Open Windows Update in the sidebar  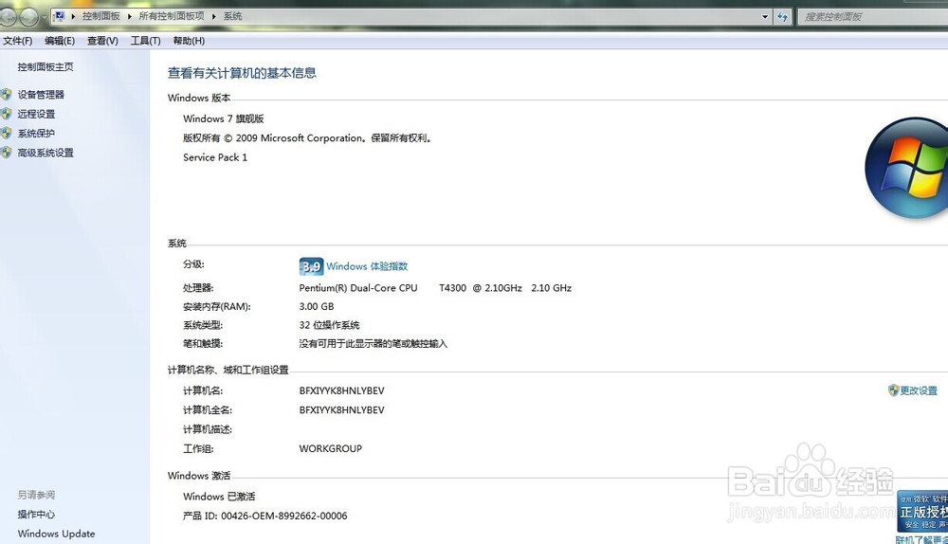[x=56, y=534]
